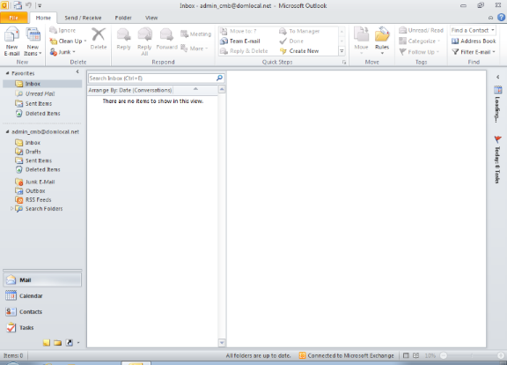This screenshot has width=507, height=365.
Task: Open the Address Book
Action: 474,41
